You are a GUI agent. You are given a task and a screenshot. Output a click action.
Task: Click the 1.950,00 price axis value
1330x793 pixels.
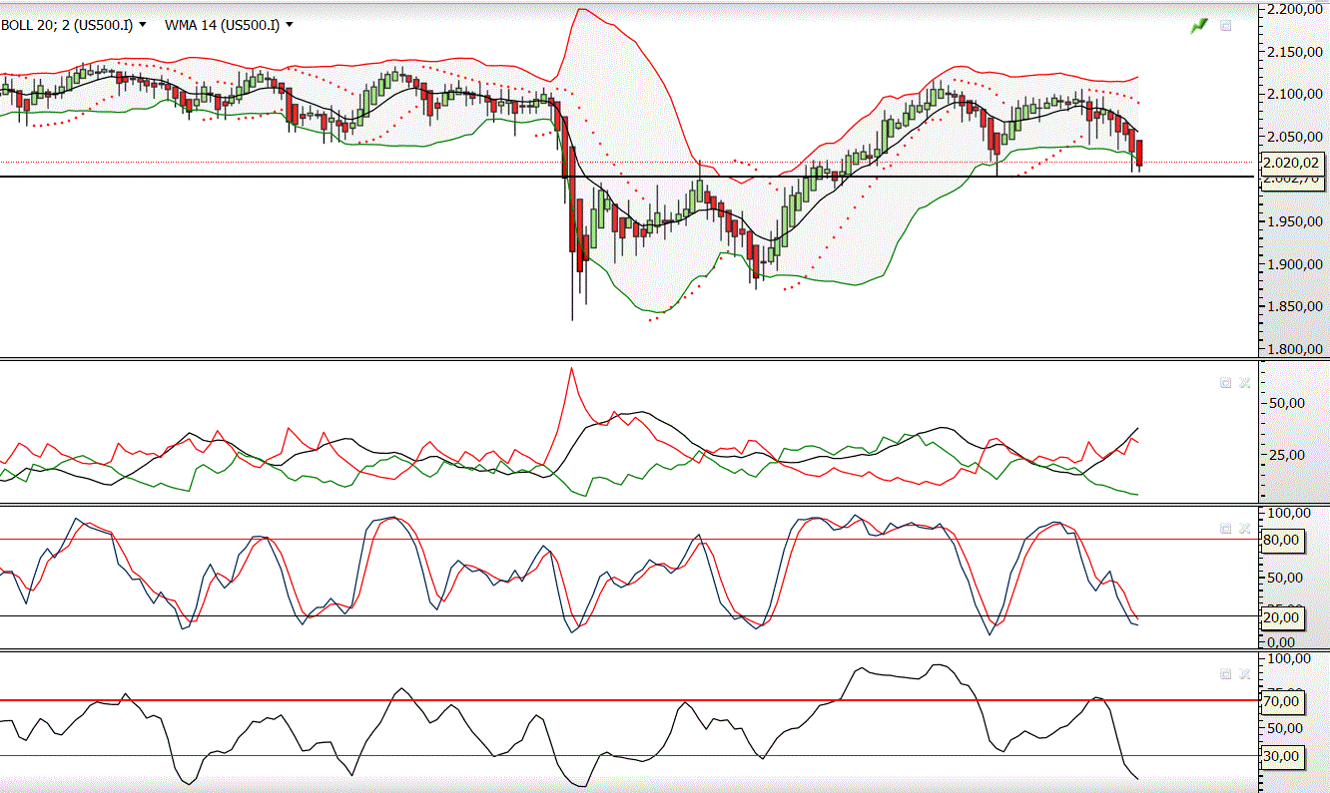click(1294, 221)
